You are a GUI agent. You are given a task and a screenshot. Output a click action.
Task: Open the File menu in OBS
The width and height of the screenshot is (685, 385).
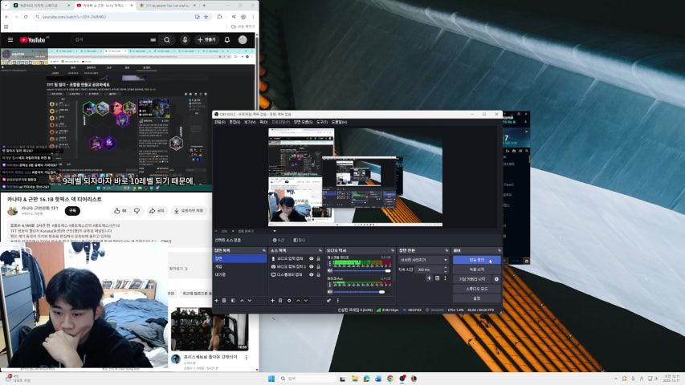219,122
